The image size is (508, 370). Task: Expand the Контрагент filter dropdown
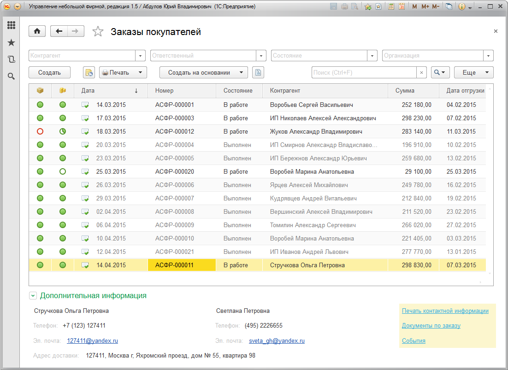pyautogui.click(x=141, y=56)
